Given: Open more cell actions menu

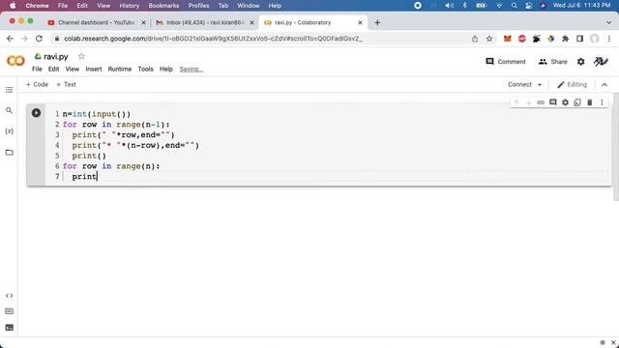Looking at the screenshot, I should point(602,102).
